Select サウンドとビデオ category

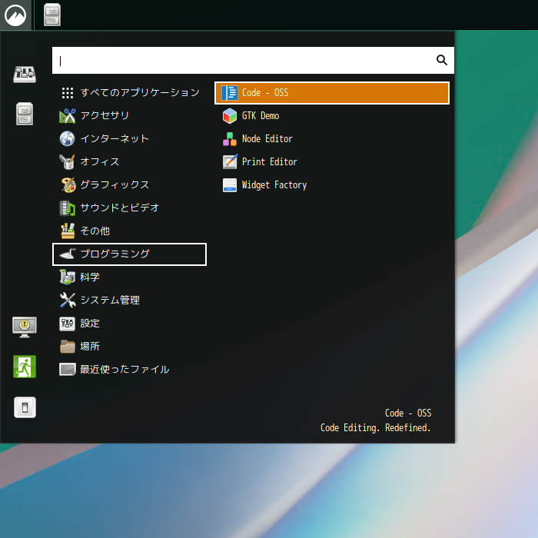(129, 208)
